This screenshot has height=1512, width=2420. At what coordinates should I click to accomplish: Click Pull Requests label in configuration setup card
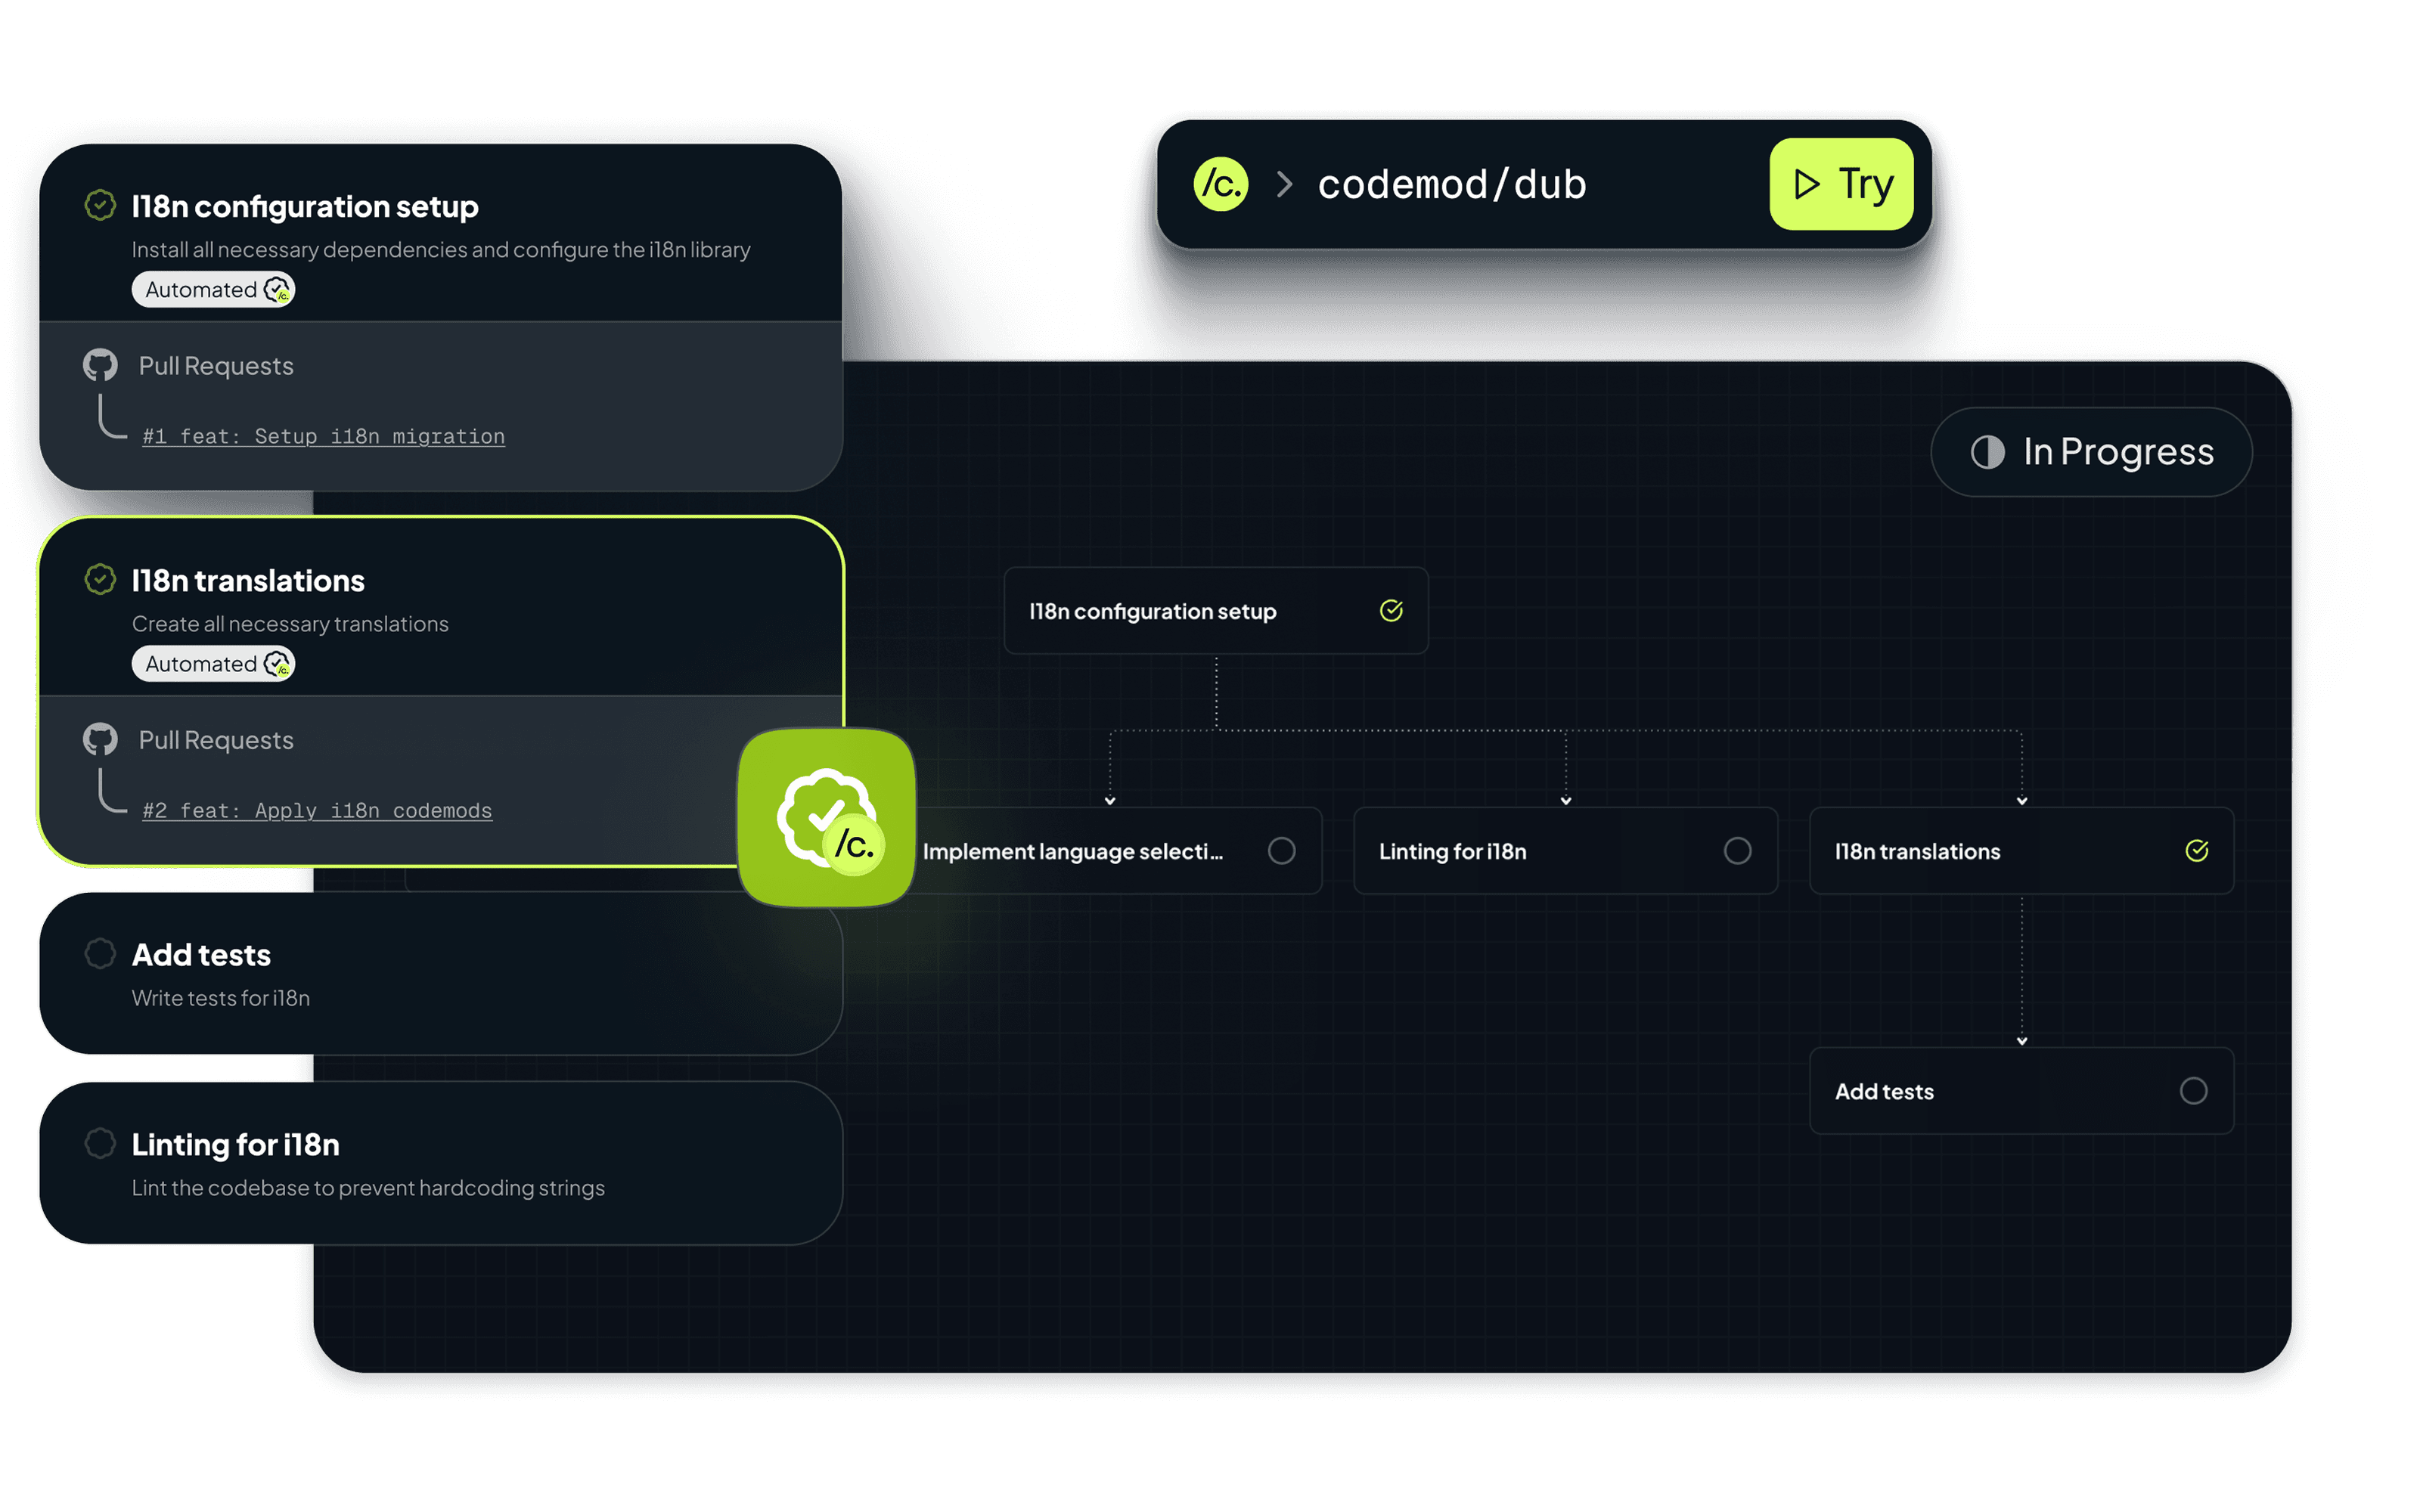[x=216, y=366]
